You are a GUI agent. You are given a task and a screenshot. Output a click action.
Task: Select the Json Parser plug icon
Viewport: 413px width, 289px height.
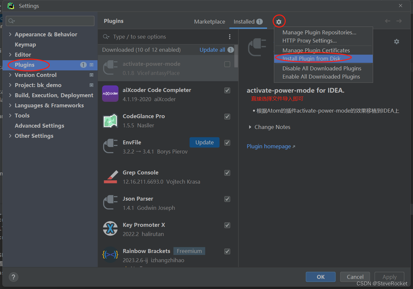click(110, 202)
